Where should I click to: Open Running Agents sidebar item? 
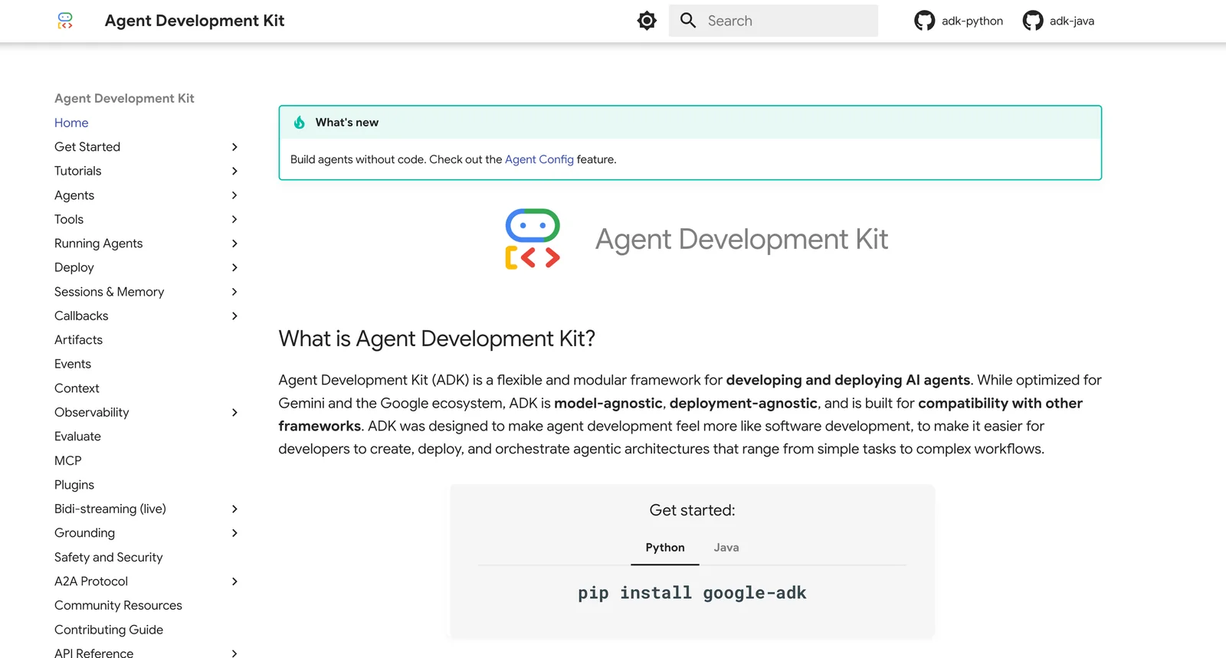click(99, 244)
